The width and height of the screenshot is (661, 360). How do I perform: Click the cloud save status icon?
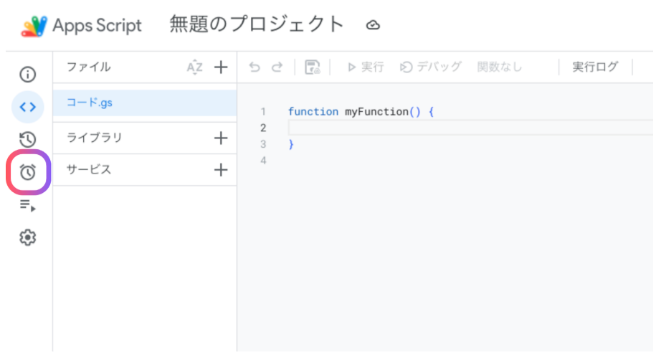[x=372, y=25]
